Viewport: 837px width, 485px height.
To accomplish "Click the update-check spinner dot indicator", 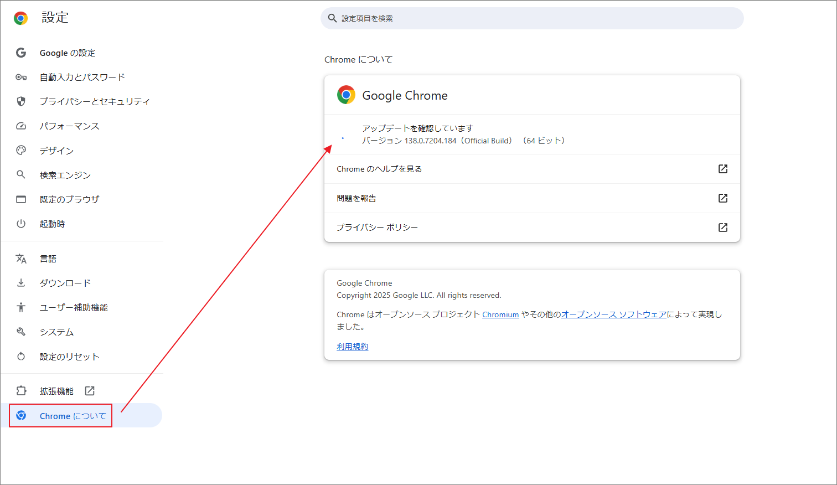I will [x=343, y=138].
